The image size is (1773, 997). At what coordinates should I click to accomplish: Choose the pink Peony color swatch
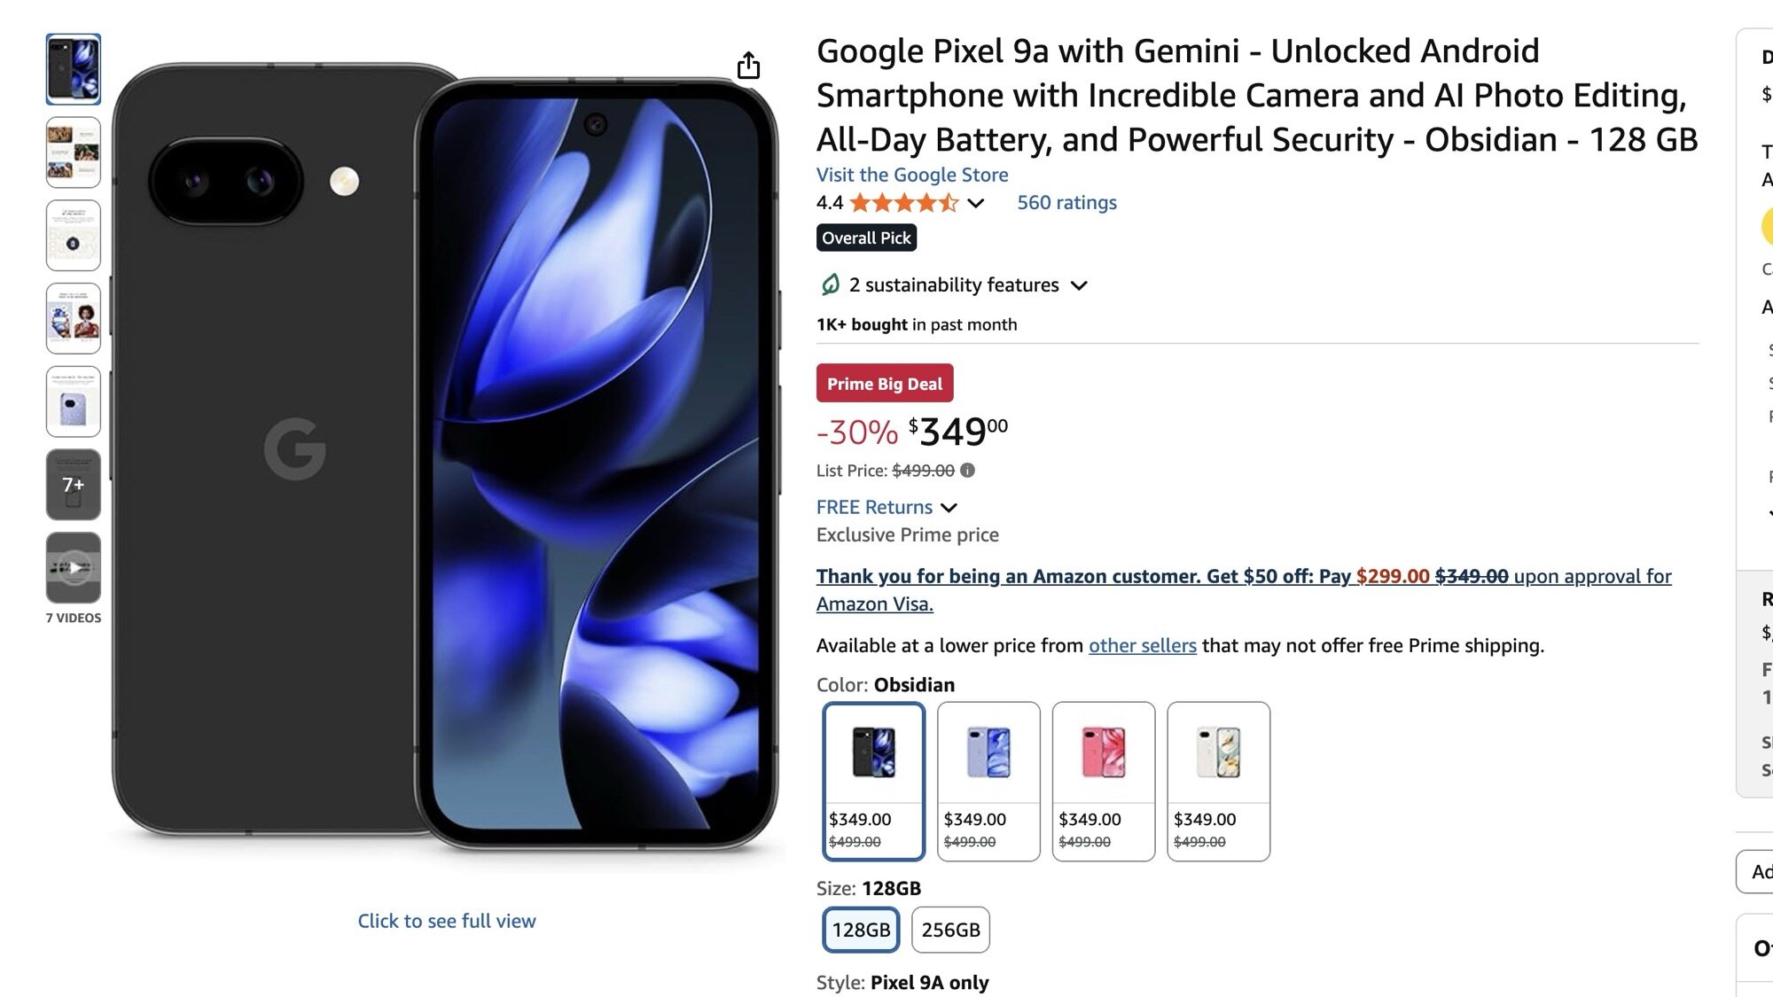coord(1103,781)
